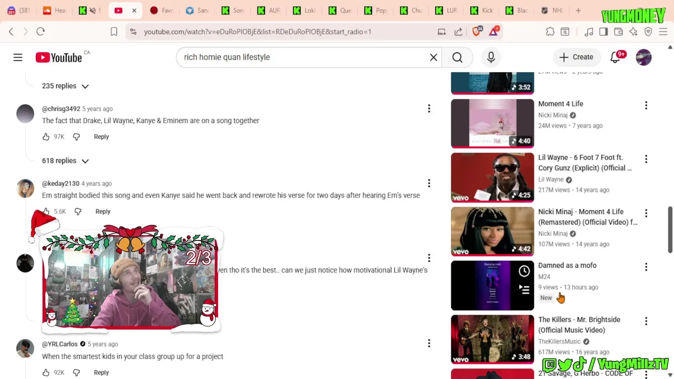674x379 pixels.
Task: Expand the 618 replies thread
Action: (65, 161)
